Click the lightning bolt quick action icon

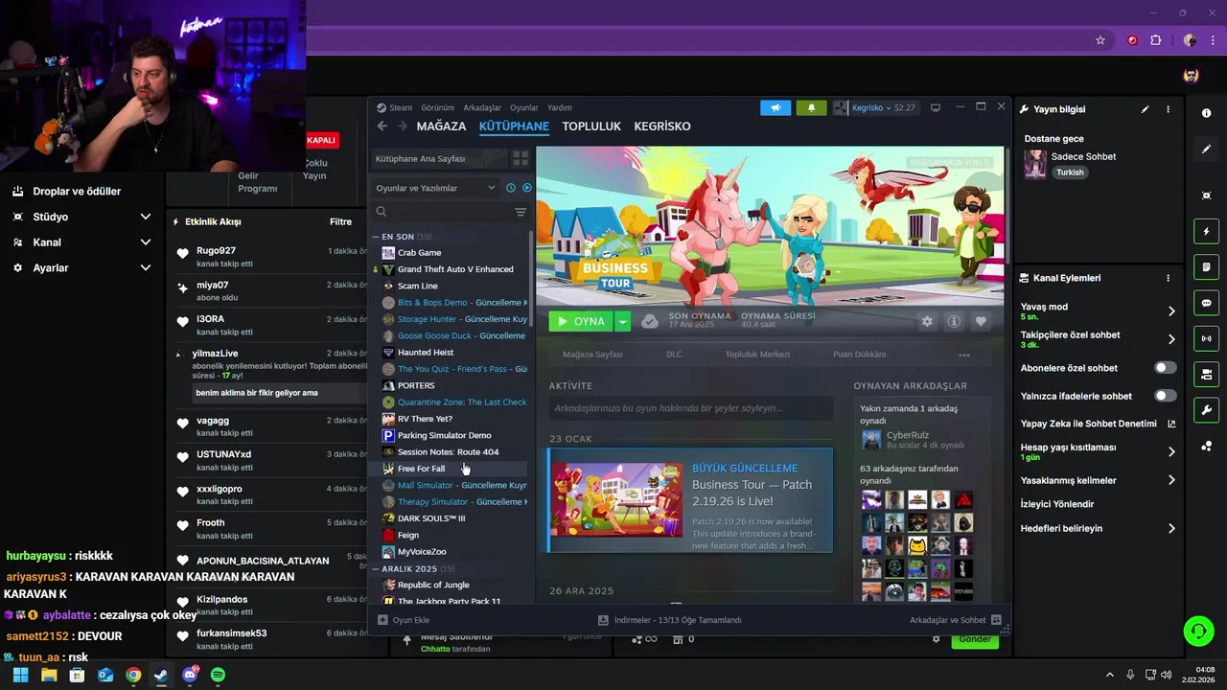coord(1206,231)
